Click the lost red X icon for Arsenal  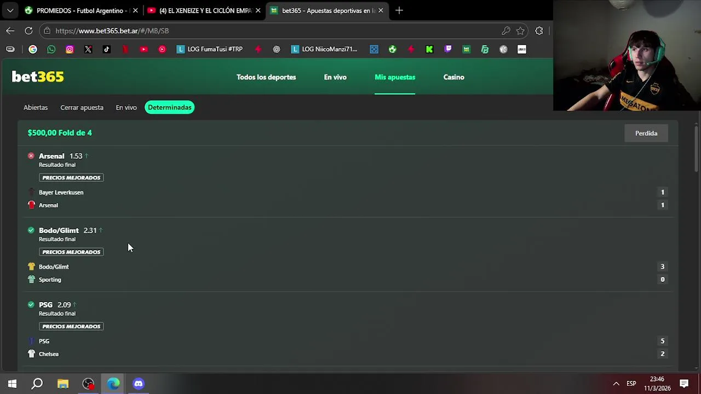pyautogui.click(x=31, y=156)
